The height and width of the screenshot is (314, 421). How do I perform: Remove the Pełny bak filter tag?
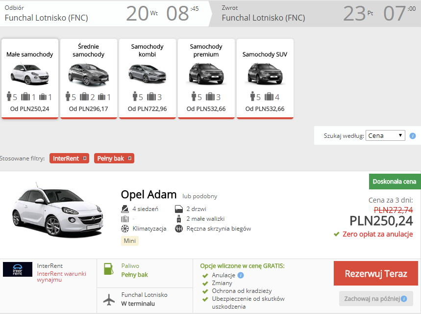click(130, 158)
